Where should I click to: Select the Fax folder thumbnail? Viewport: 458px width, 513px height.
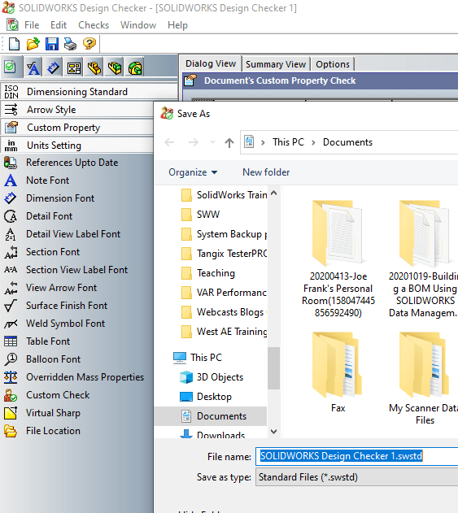(x=338, y=373)
